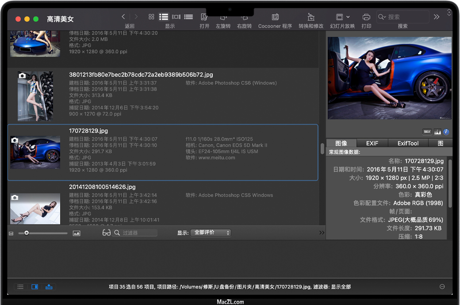Adjust the thumbnail size slider
The image size is (460, 305).
click(27, 233)
